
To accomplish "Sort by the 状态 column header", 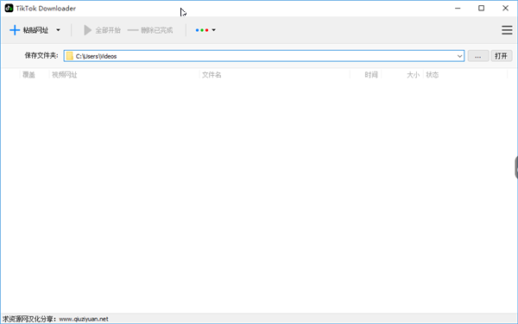I will [433, 75].
